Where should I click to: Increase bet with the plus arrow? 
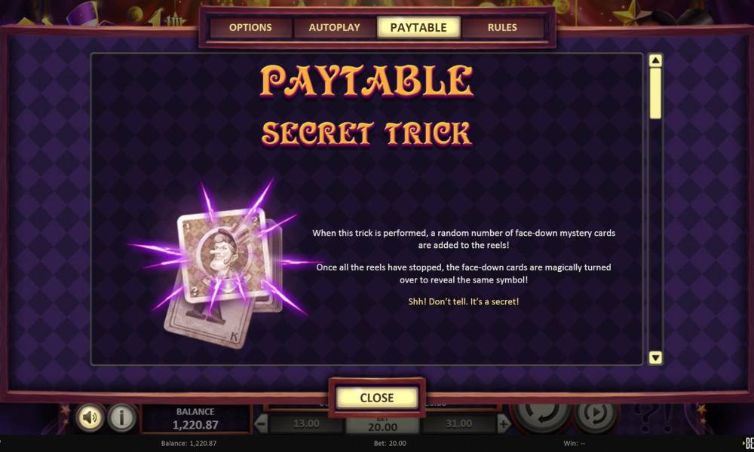504,423
